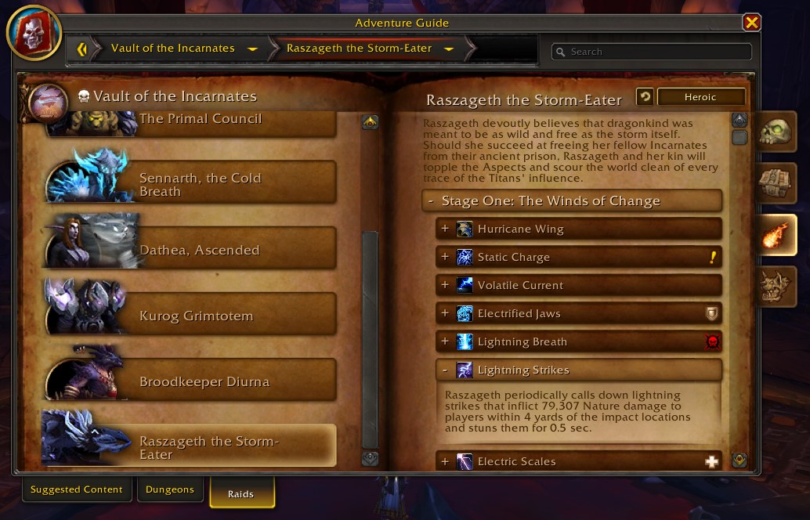Select the Broodkeeper Diurna boss entry

191,380
